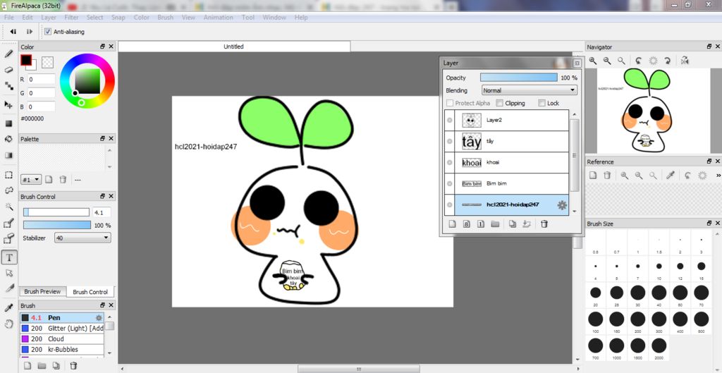Viewport: 722px width, 373px height.
Task: Select the Select Pen tool
Action: pos(8,224)
